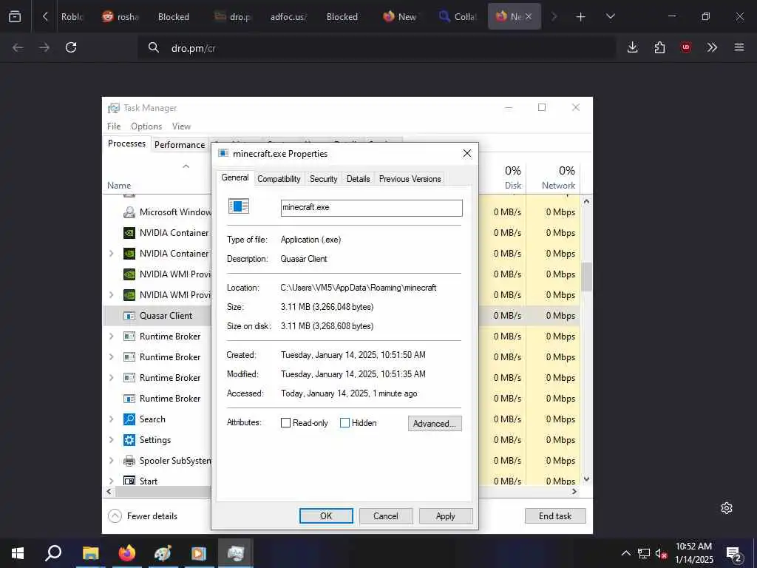The image size is (757, 568).
Task: Reload the page in Firefox
Action: coord(71,47)
